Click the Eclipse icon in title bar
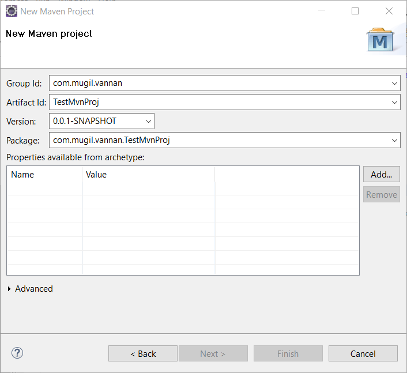Screen dimensions: 407x373 (x=12, y=11)
